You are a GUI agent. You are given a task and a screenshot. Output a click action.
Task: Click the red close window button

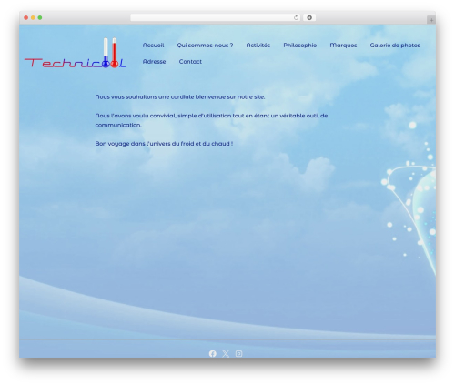[26, 18]
